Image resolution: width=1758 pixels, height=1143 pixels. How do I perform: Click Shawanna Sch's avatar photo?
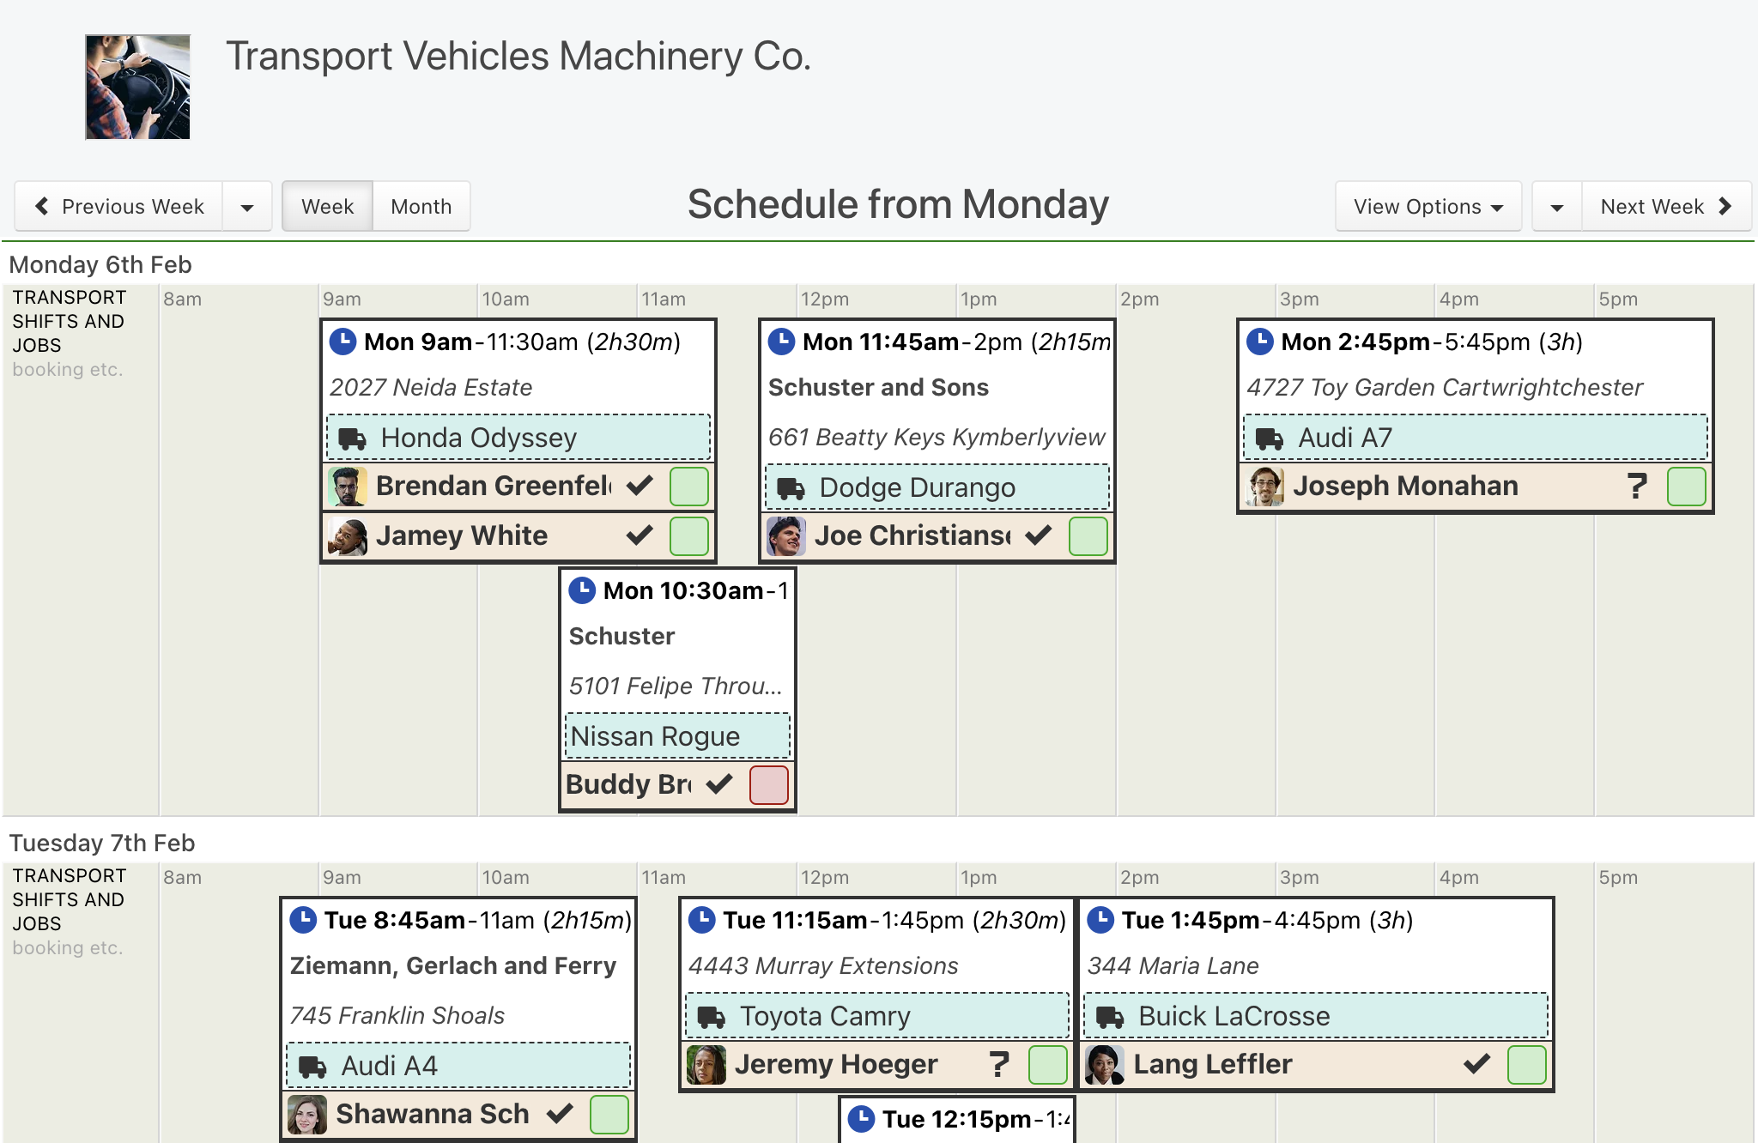307,1115
